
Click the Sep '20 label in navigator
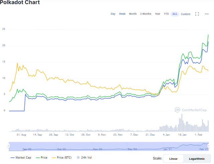click(27, 149)
